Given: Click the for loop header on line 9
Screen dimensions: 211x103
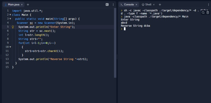Looking at the screenshot, I should pos(37,43).
